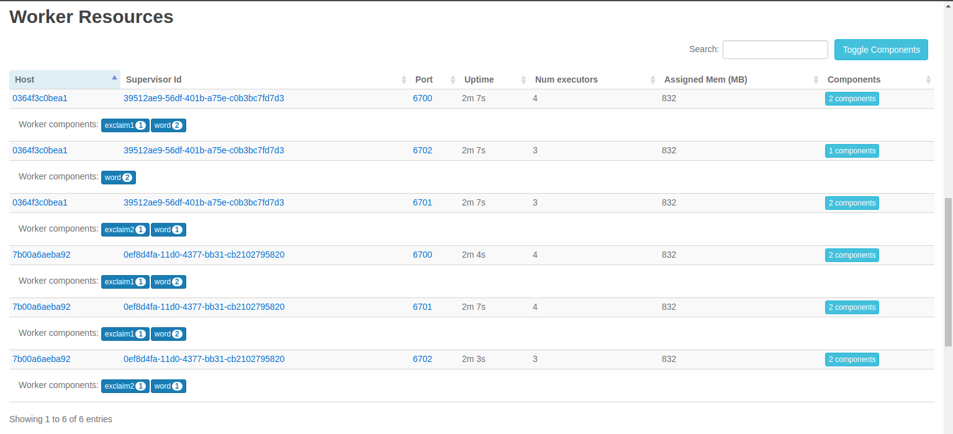Sort table by Uptime header
This screenshot has width=953, height=434.
pyautogui.click(x=479, y=79)
